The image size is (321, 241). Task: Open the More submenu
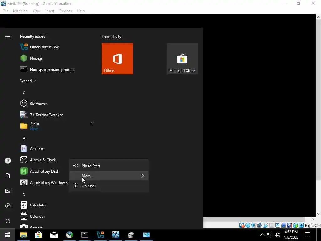109,176
